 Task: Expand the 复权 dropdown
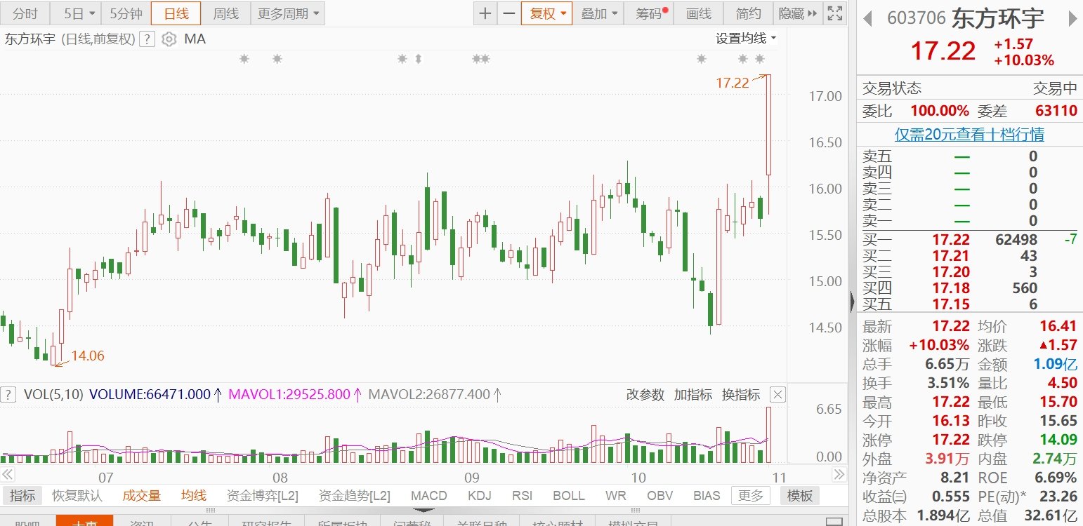click(x=546, y=13)
